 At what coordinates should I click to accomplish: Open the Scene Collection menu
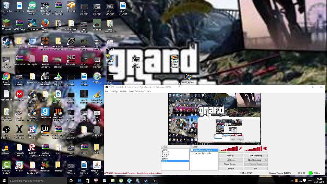tap(136, 91)
